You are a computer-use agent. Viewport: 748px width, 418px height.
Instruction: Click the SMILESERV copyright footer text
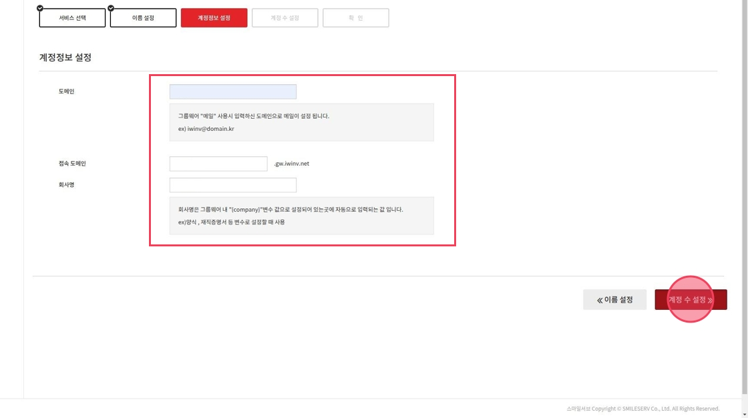click(643, 409)
